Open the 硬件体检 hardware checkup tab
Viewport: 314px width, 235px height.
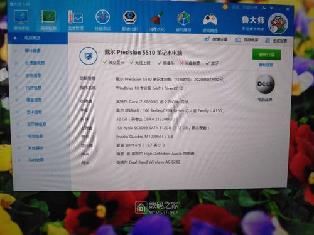[x=21, y=20]
